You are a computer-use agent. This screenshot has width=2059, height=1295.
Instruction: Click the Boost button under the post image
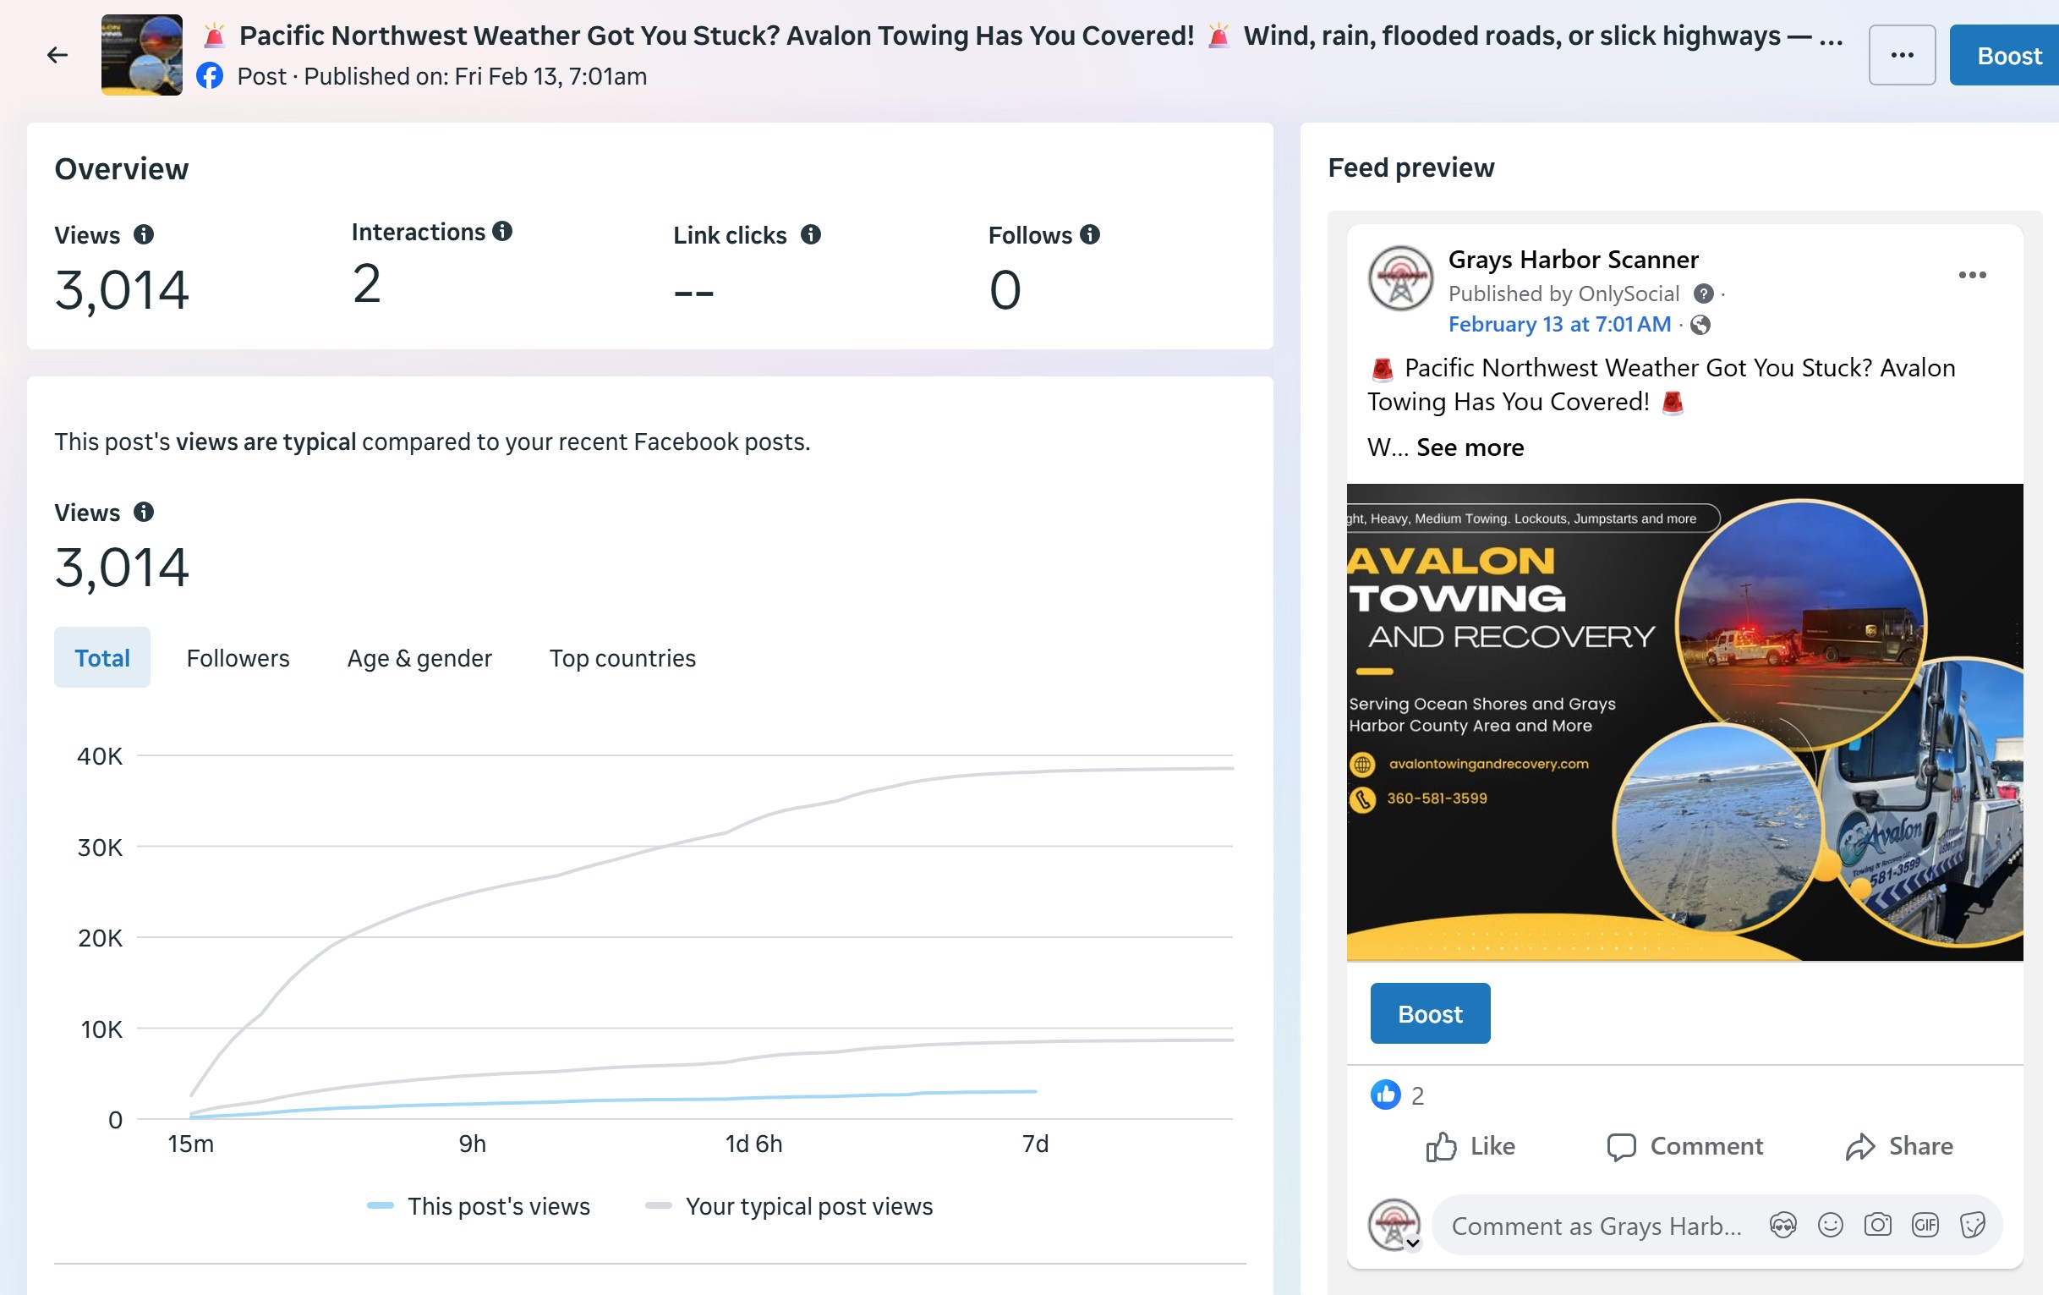[1430, 1013]
